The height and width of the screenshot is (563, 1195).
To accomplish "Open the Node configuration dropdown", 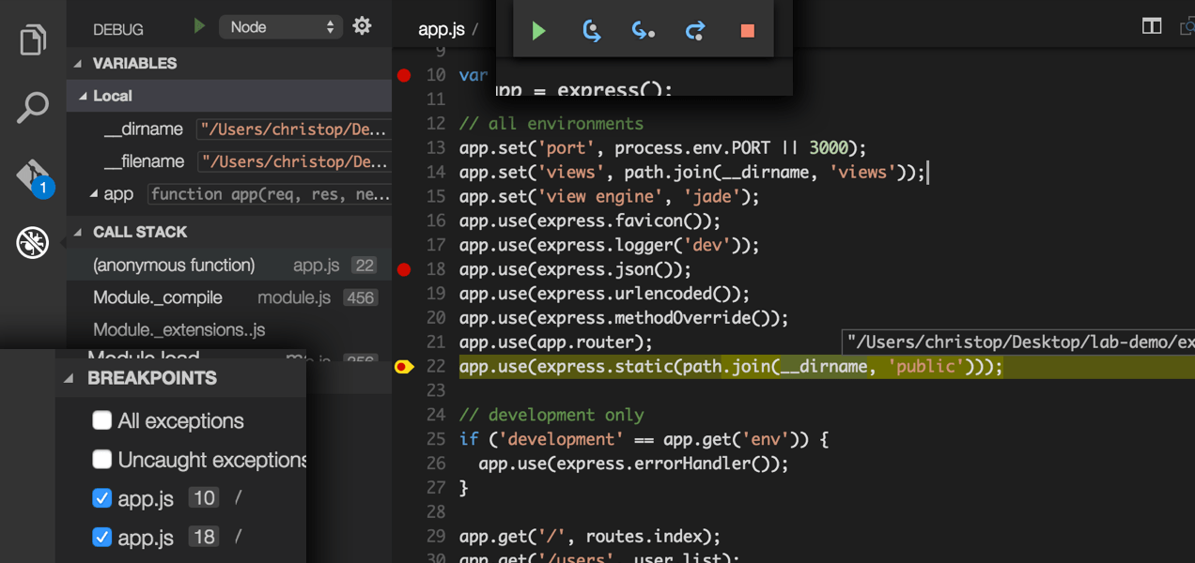I will click(x=280, y=27).
